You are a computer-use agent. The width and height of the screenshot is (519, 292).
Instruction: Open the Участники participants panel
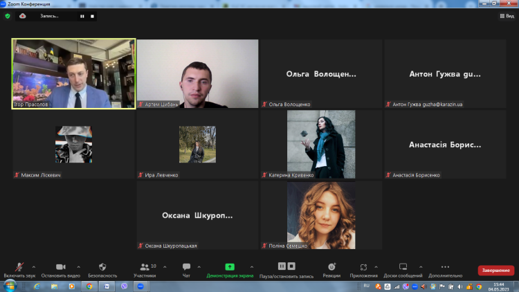(x=144, y=267)
